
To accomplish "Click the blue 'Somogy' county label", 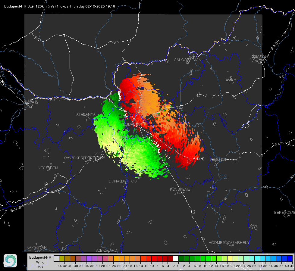I will [61, 222].
